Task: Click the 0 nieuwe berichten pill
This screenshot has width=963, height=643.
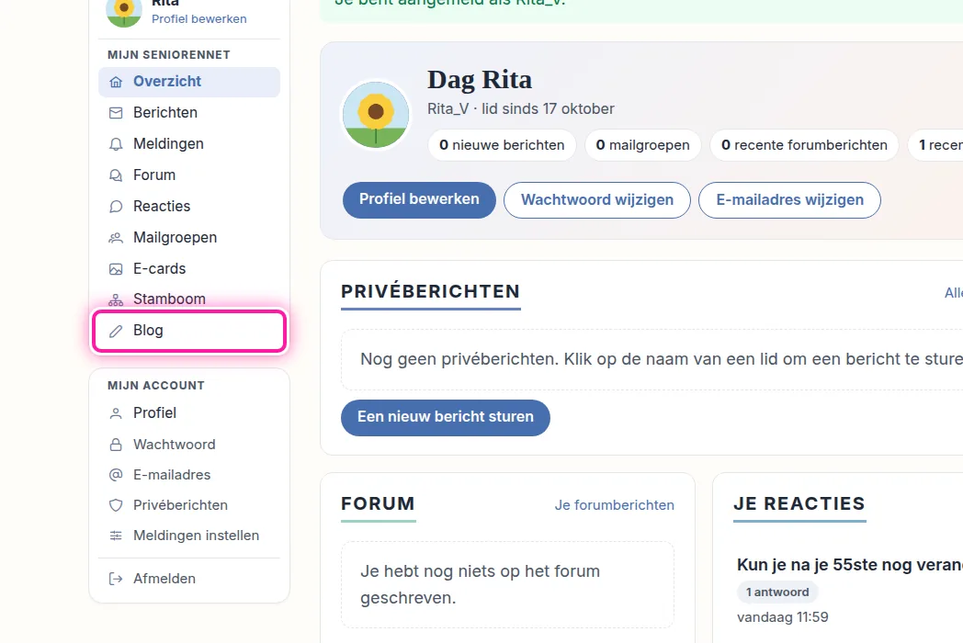Action: pos(502,145)
